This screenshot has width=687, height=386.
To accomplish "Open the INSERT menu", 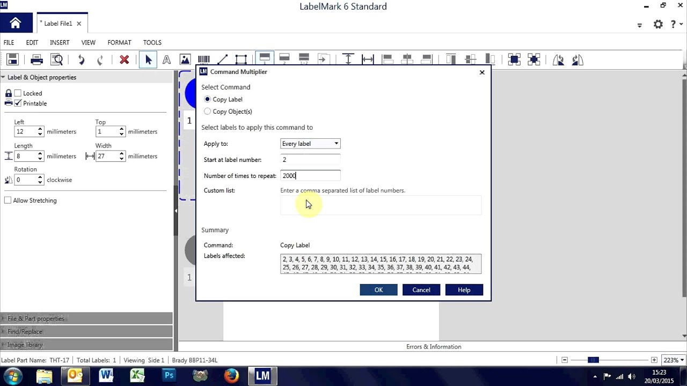I will pos(60,42).
